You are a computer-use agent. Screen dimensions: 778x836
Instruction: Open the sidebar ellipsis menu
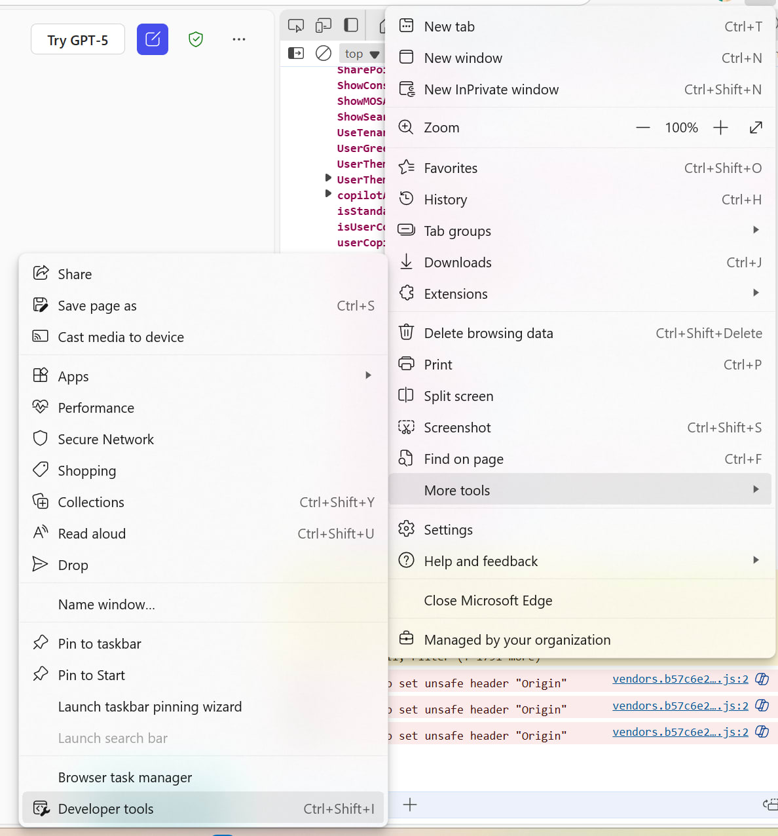[239, 39]
